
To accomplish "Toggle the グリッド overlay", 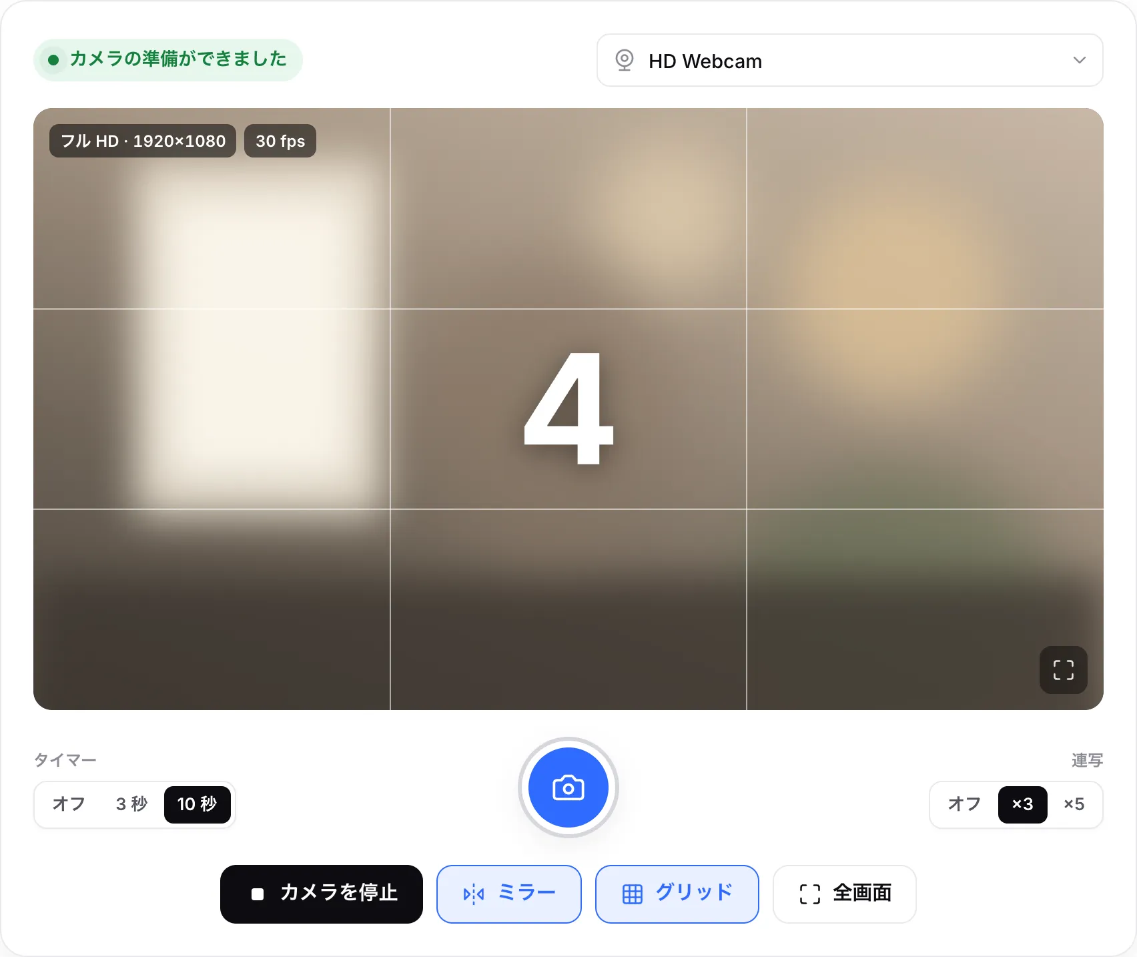I will [677, 894].
